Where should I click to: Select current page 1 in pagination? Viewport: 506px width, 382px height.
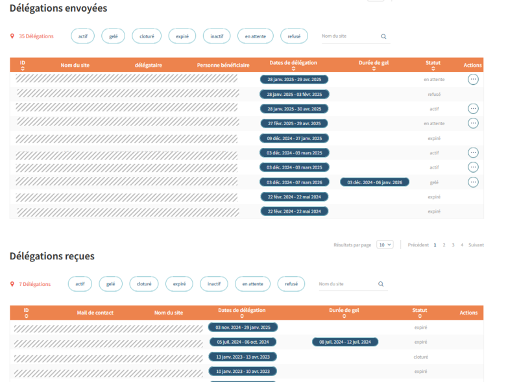pos(435,245)
